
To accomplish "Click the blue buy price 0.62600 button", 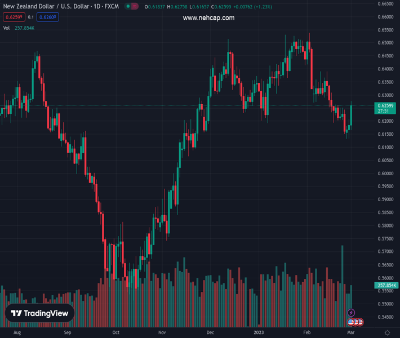I will 47,17.
